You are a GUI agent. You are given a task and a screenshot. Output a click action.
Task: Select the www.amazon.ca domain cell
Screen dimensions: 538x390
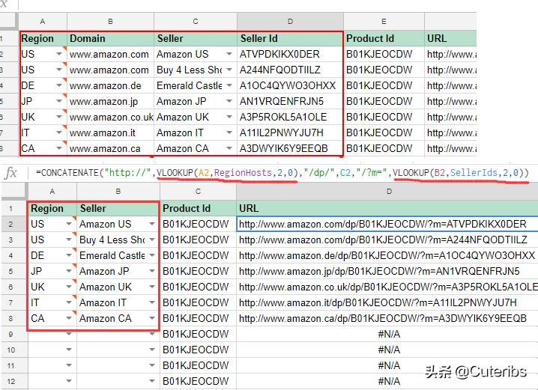click(110, 148)
